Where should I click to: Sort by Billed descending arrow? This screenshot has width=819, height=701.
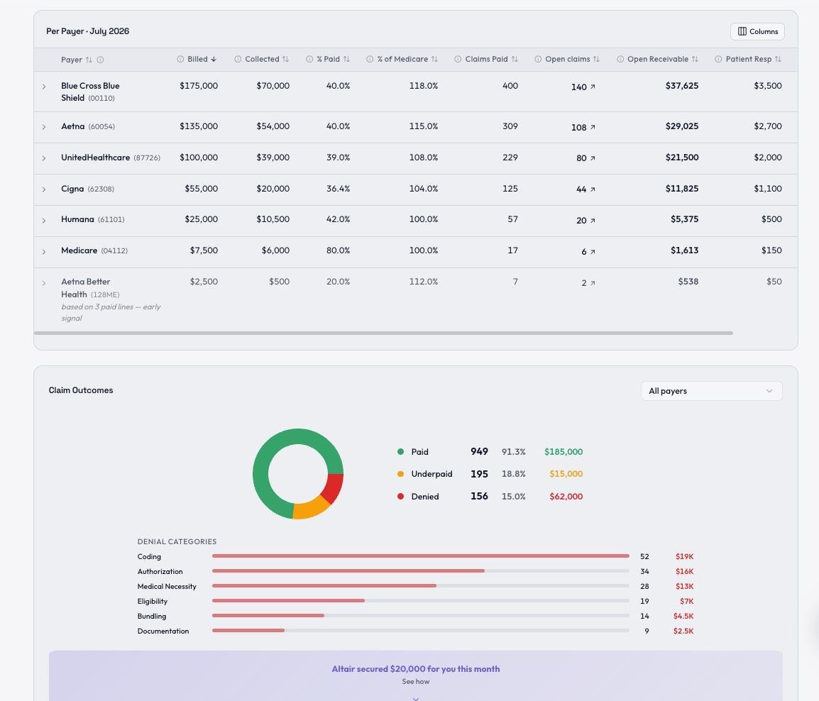pos(214,59)
